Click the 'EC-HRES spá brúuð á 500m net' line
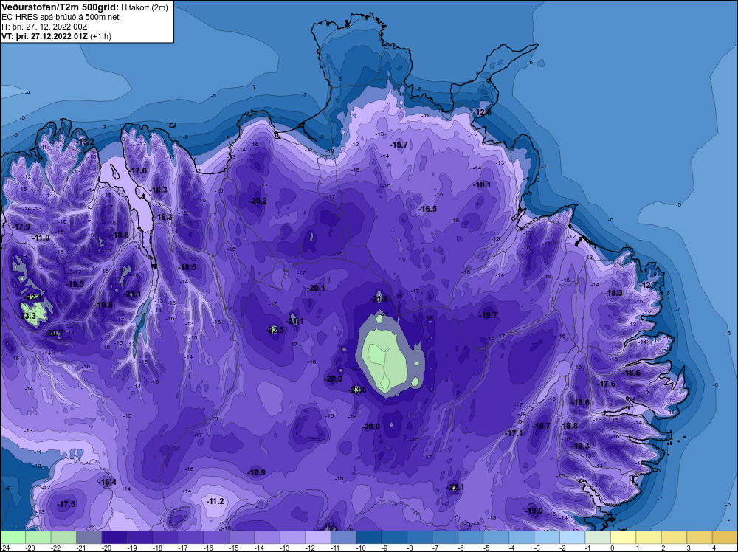Viewport: 738px width, 552px height. 61,18
